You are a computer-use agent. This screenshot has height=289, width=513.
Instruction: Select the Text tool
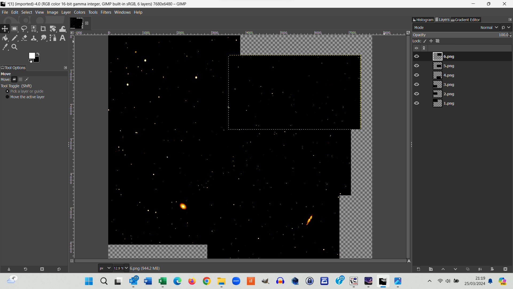point(63,38)
